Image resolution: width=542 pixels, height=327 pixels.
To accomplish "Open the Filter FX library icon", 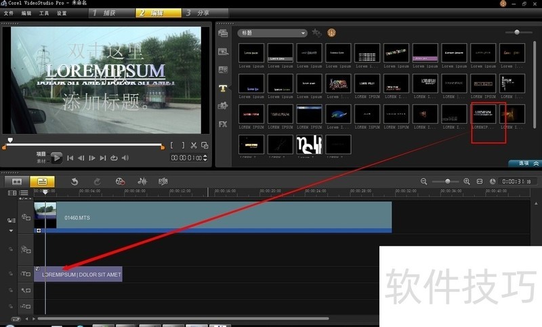I will [x=223, y=124].
